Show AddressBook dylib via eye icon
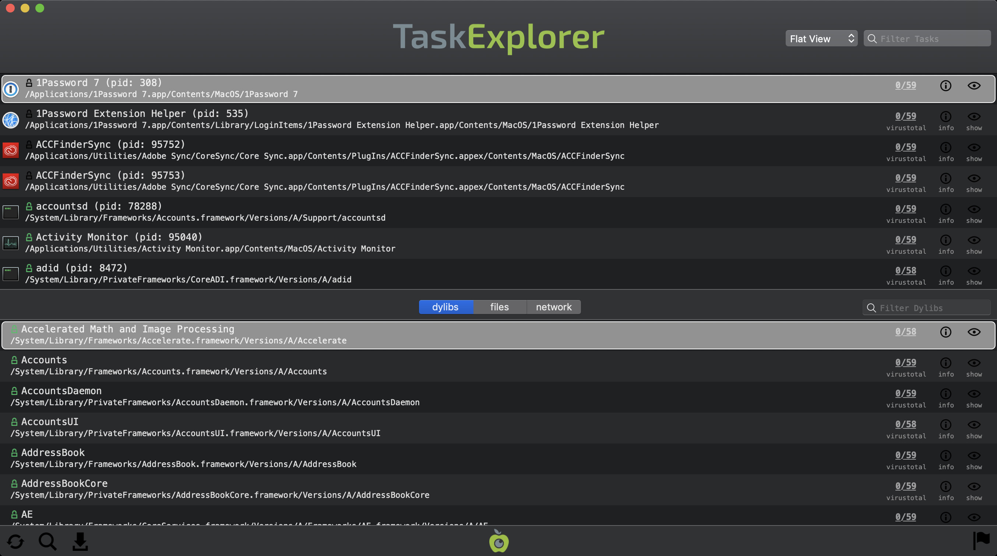 click(974, 456)
